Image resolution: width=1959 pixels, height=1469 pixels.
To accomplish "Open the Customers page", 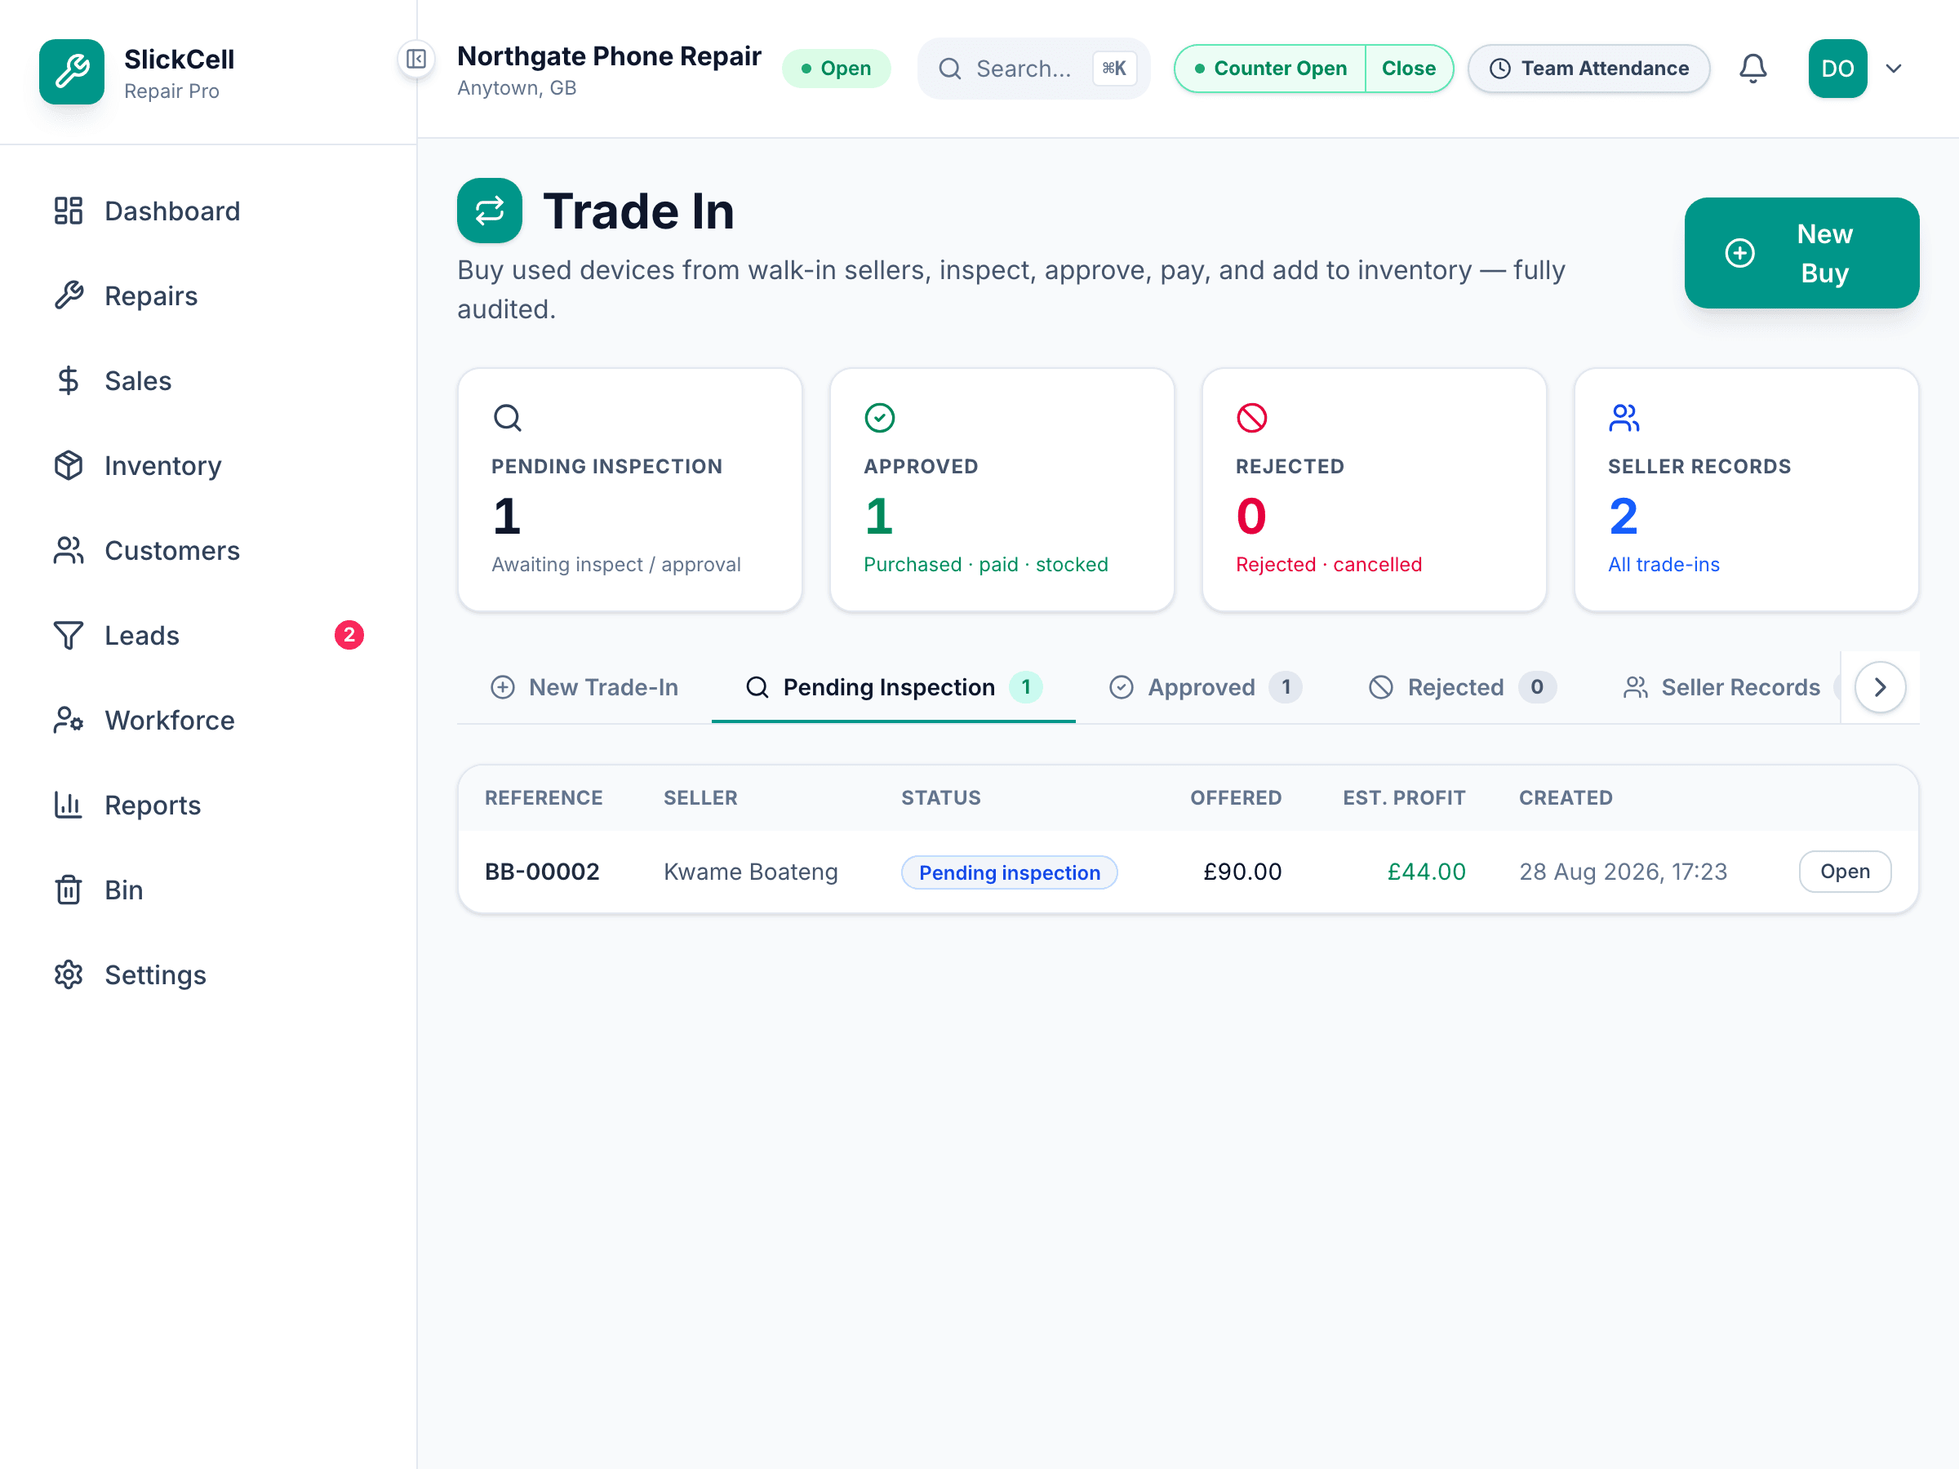I will 209,551.
